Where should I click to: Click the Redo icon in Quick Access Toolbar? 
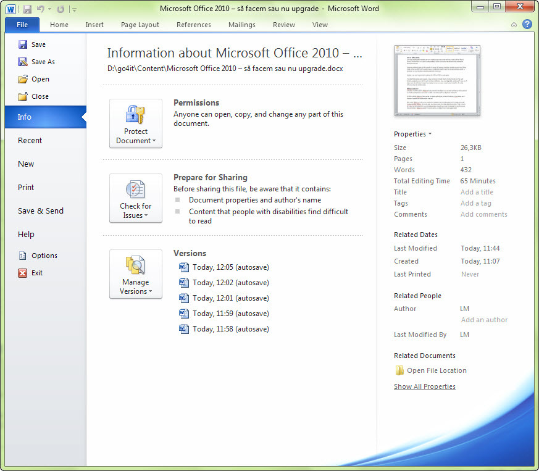[x=61, y=9]
